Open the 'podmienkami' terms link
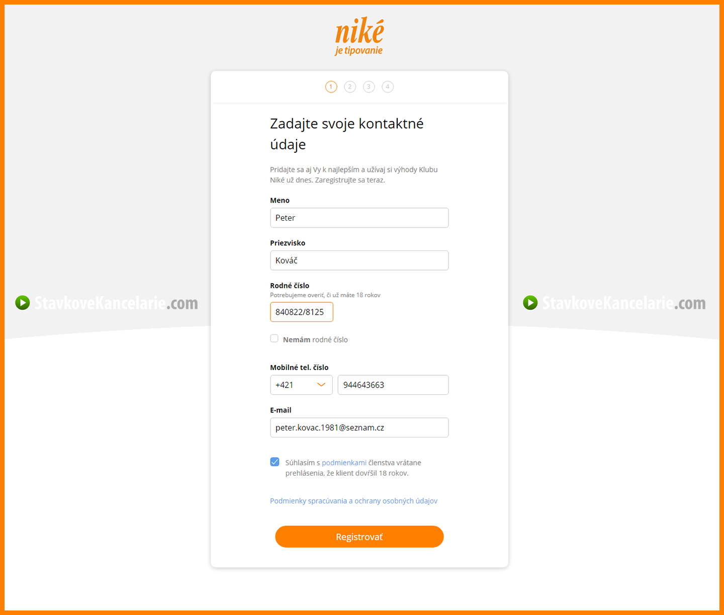This screenshot has height=615, width=724. [344, 463]
